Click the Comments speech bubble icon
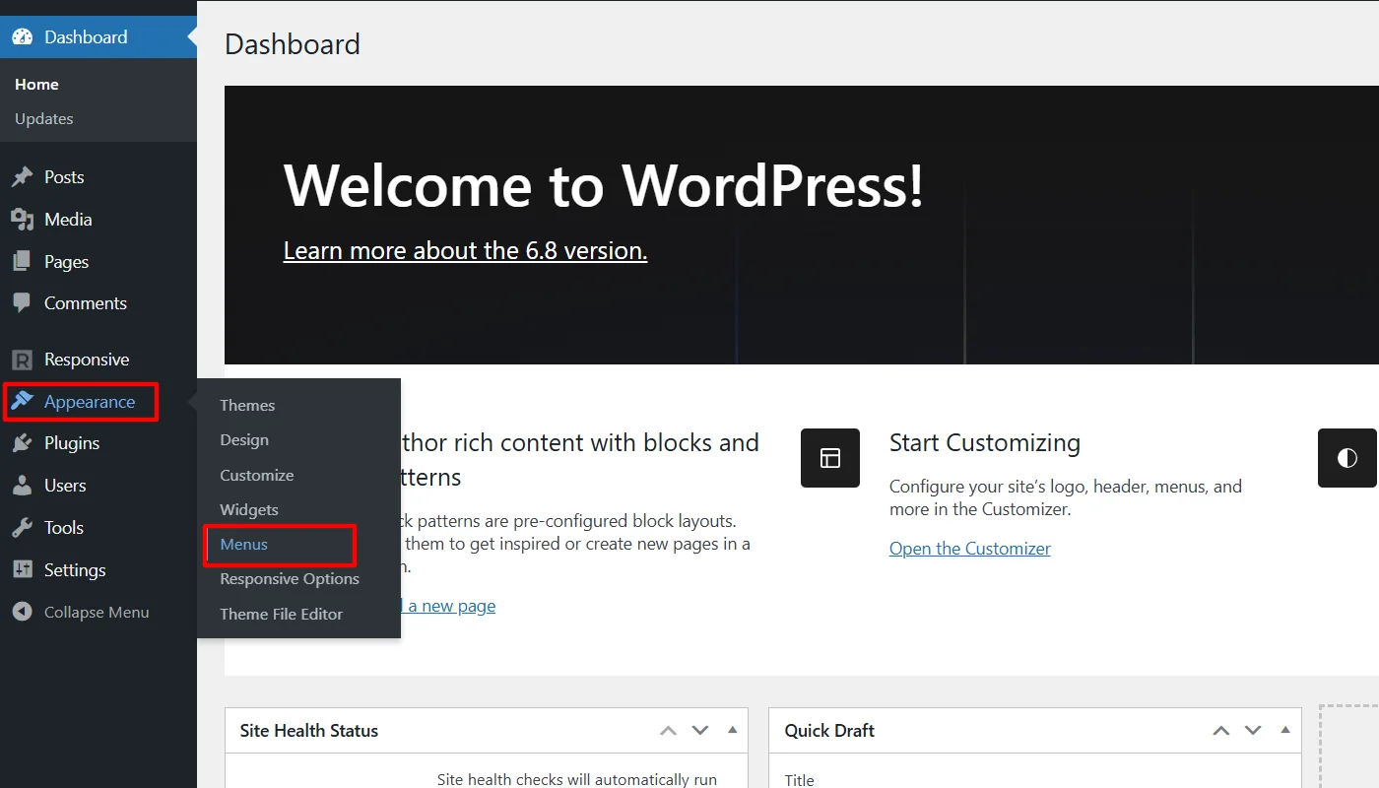The height and width of the screenshot is (788, 1379). [x=22, y=303]
